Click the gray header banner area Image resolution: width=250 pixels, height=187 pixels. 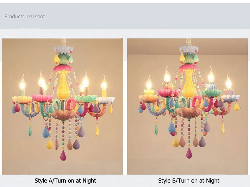[x=125, y=16]
